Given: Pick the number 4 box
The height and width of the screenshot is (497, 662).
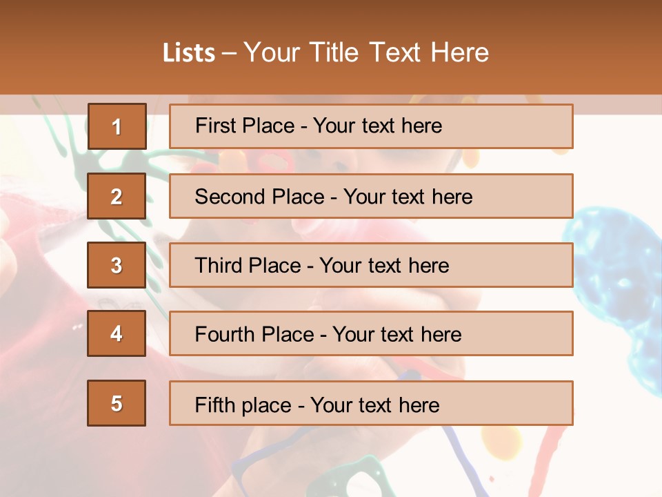Looking at the screenshot, I should (x=117, y=333).
